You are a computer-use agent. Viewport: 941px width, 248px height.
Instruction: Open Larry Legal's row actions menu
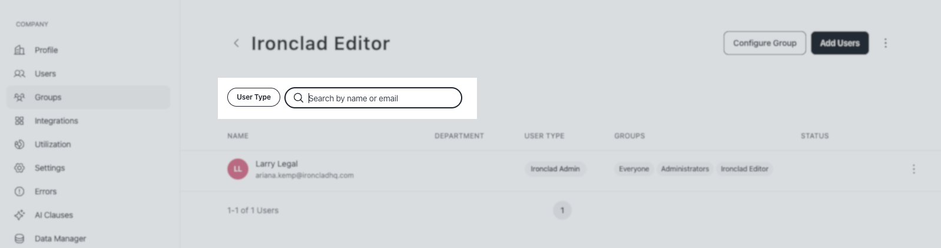914,169
